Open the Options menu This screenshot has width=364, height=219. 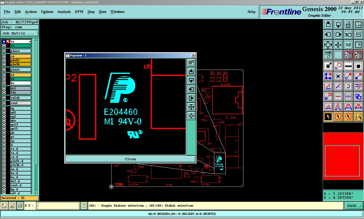[x=47, y=12]
